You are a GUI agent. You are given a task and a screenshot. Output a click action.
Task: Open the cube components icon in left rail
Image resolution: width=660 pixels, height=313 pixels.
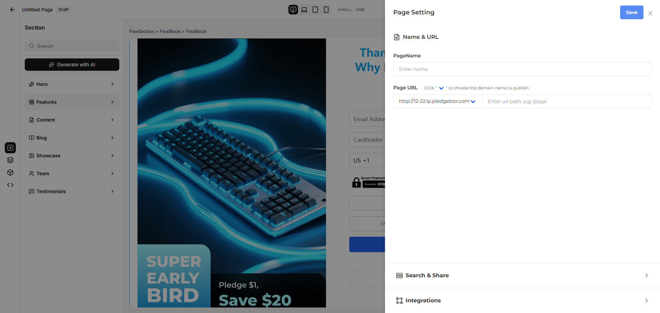click(x=10, y=172)
